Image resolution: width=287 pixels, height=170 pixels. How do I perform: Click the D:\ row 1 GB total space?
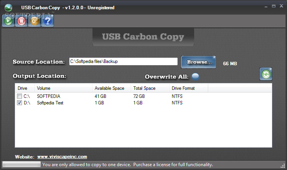coord(138,103)
